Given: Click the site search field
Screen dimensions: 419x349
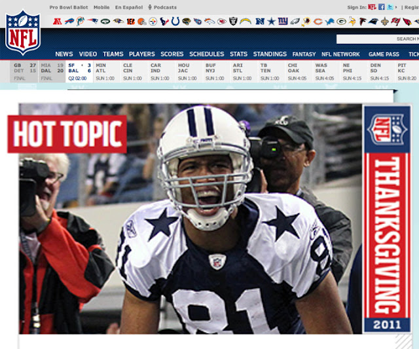Looking at the screenshot, I should tap(378, 39).
